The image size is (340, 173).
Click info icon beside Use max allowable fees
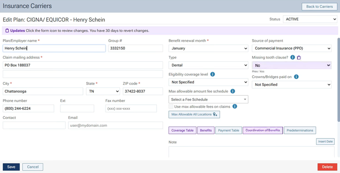(235, 106)
